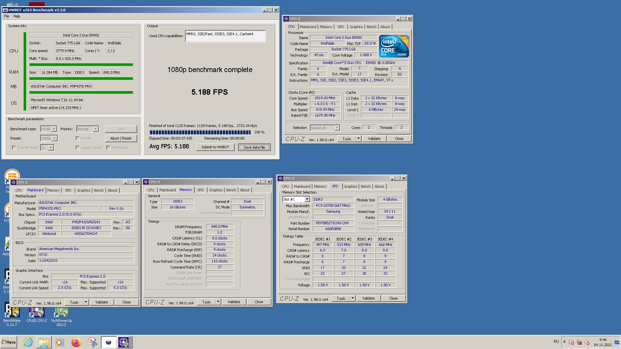Enable the Monitoring checkbox
Viewport: 621px width, 349px height.
(108, 148)
